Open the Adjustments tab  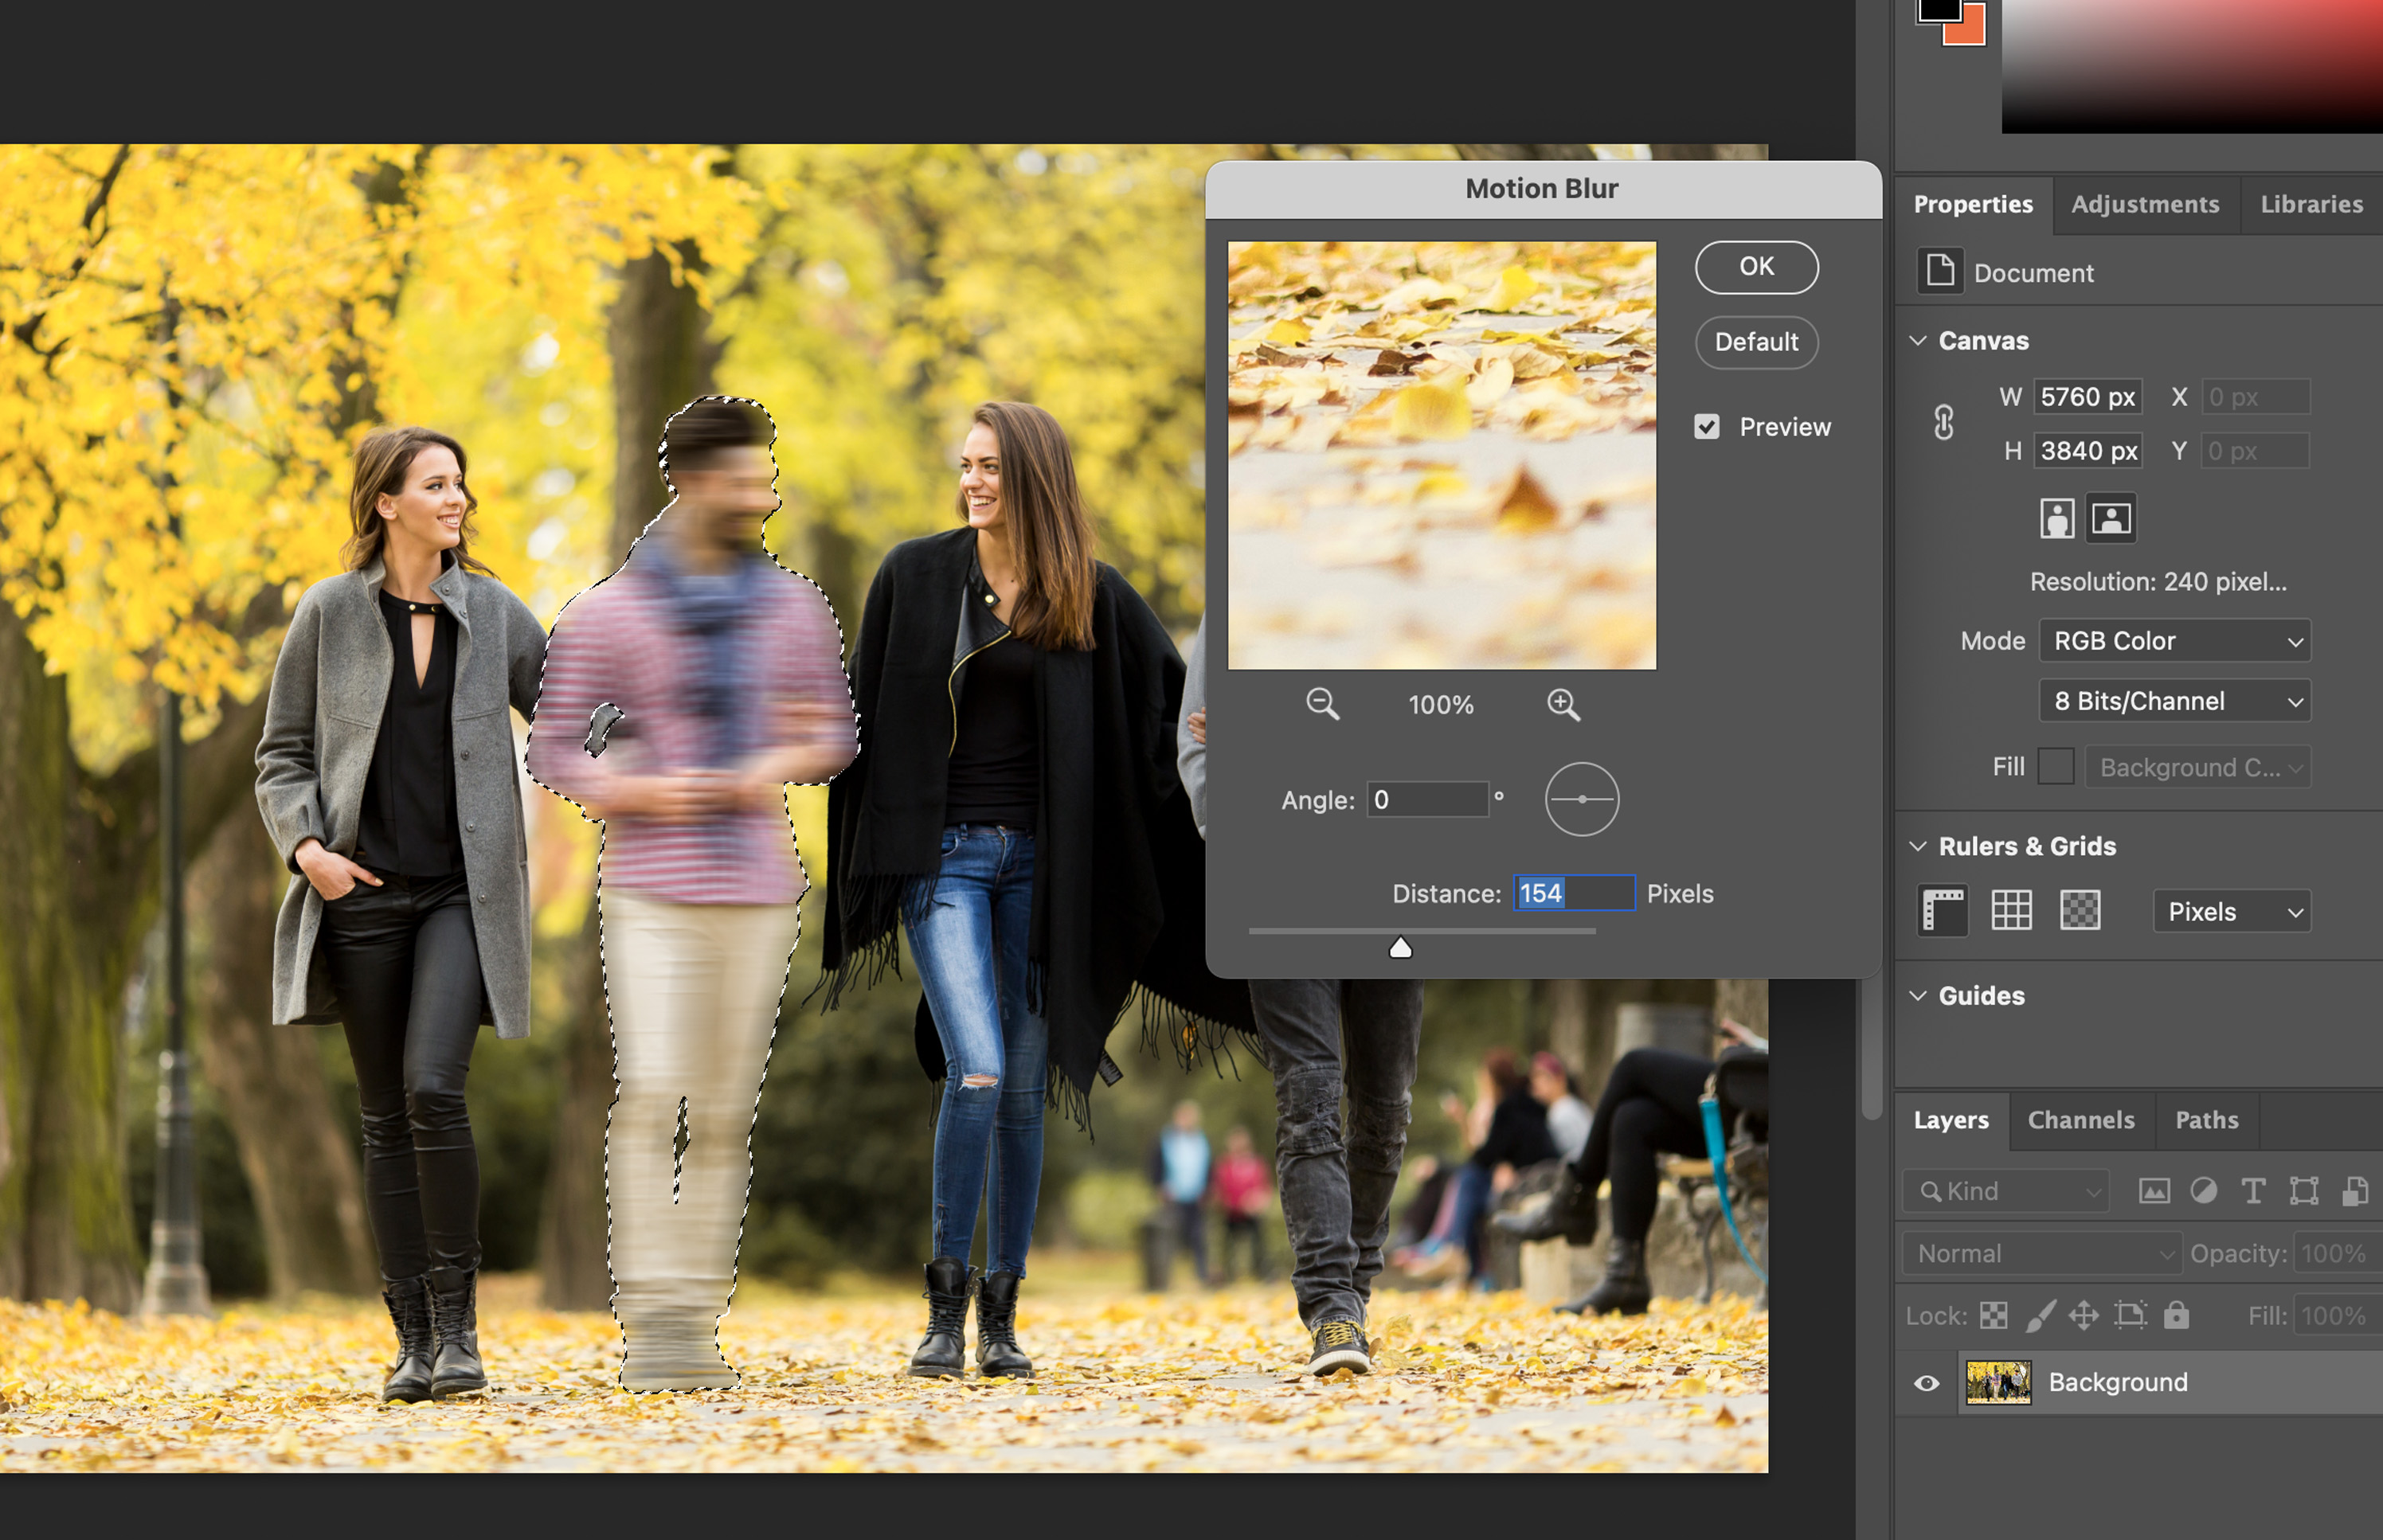2144,204
